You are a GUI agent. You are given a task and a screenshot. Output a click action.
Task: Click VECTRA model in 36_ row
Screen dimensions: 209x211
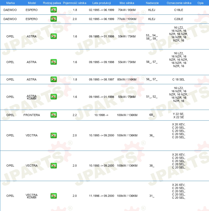click(x=32, y=135)
